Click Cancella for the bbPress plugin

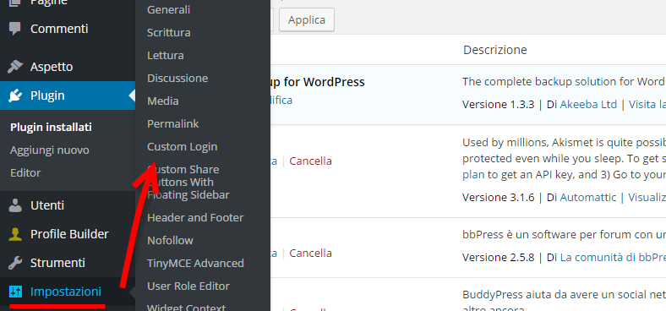pyautogui.click(x=310, y=254)
